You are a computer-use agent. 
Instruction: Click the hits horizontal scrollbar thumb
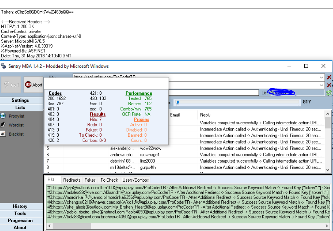72,226
